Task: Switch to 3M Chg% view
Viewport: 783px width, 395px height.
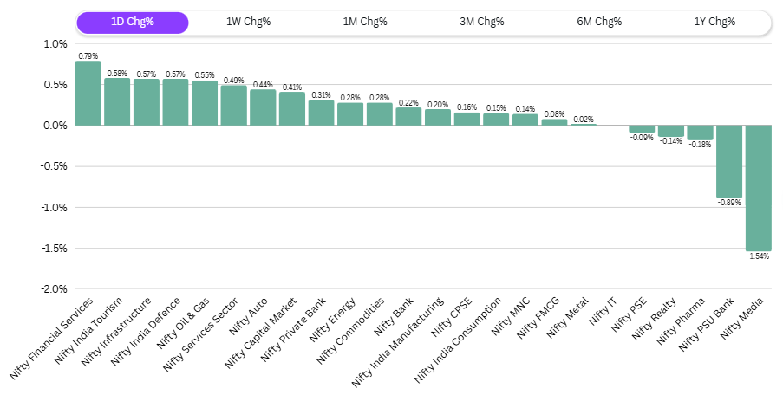Action: (x=482, y=23)
